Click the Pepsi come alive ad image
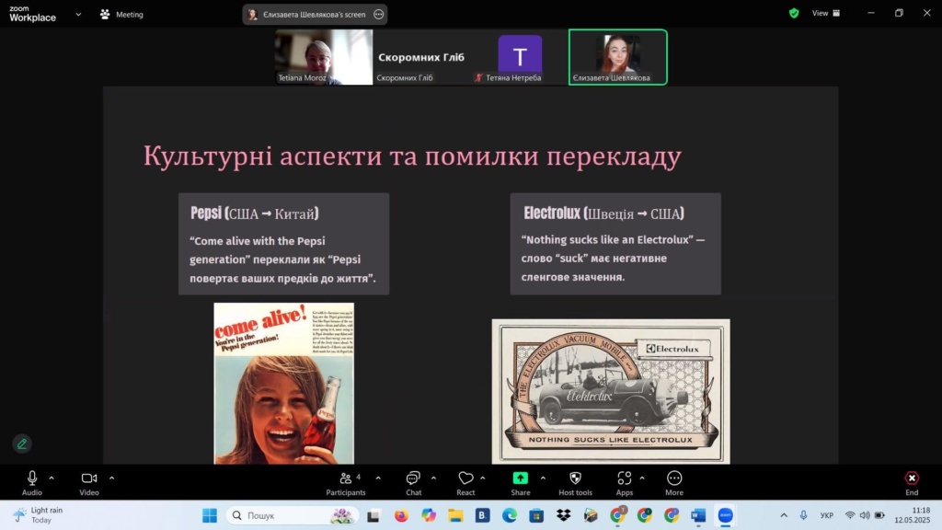The image size is (942, 530). click(283, 384)
